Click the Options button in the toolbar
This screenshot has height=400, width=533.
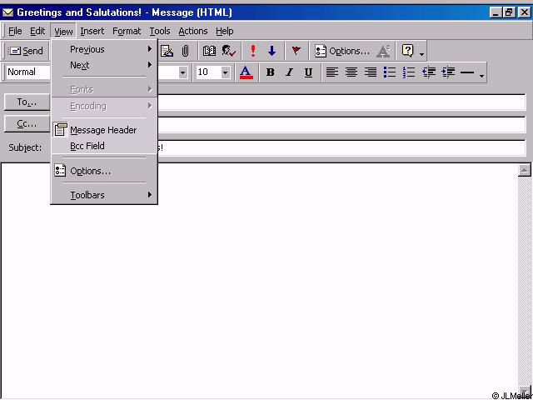point(342,51)
